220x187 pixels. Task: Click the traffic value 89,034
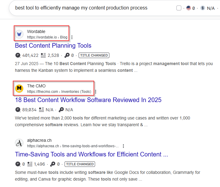29,110
